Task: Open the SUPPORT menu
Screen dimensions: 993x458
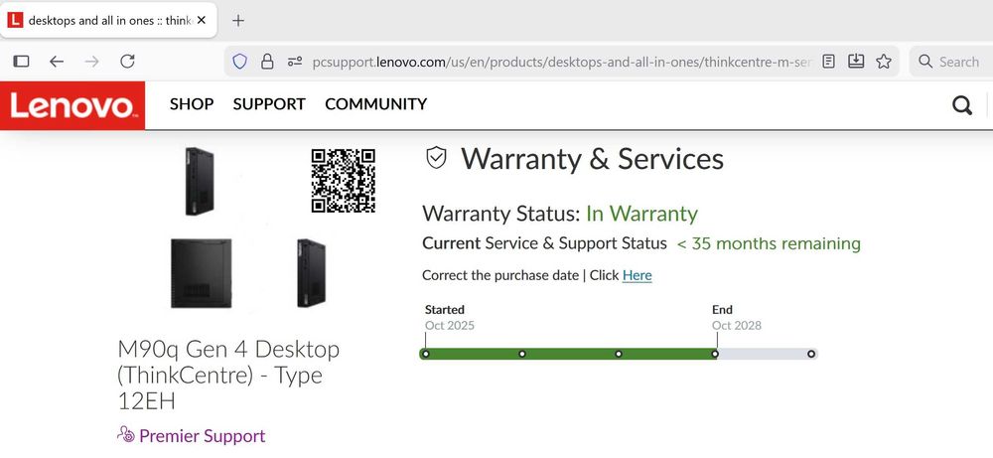Action: (x=269, y=104)
